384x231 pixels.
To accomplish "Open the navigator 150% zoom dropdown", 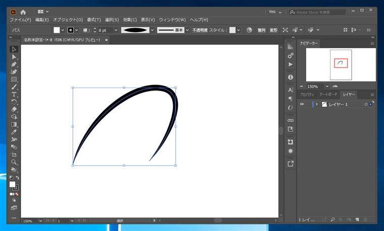I will click(327, 87).
